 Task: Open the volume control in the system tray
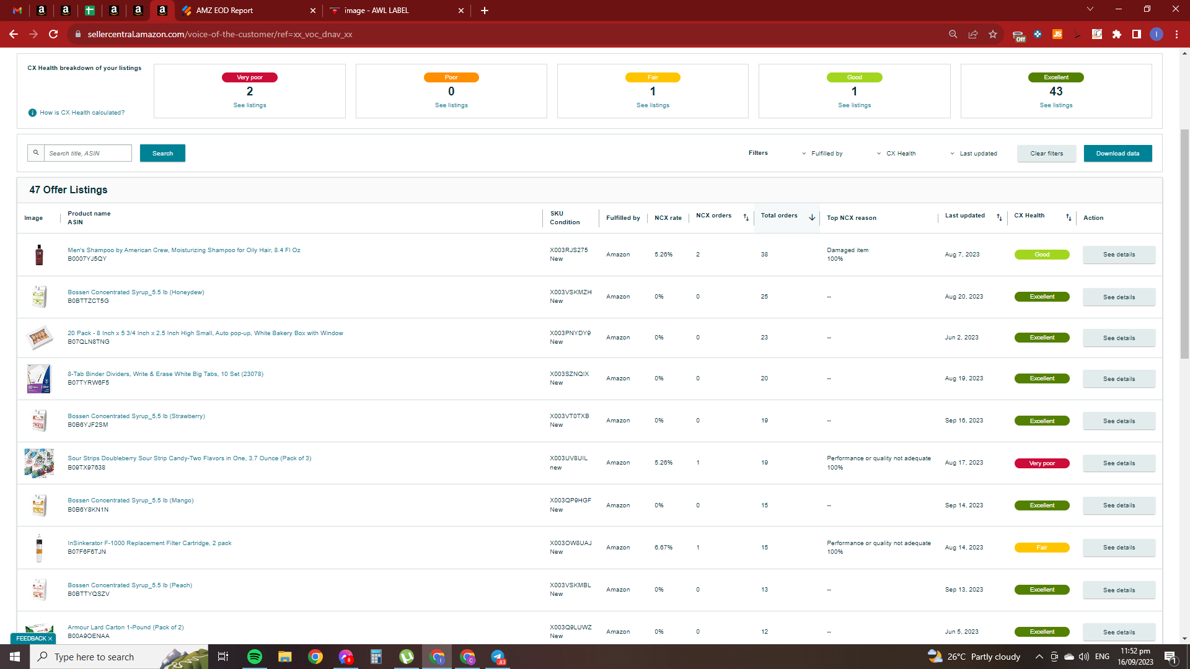click(1084, 657)
